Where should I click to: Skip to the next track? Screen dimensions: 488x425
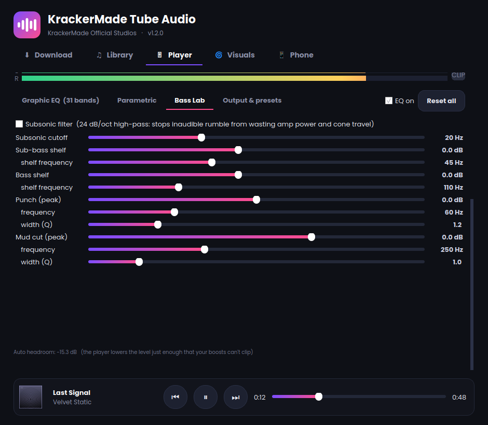coord(236,397)
